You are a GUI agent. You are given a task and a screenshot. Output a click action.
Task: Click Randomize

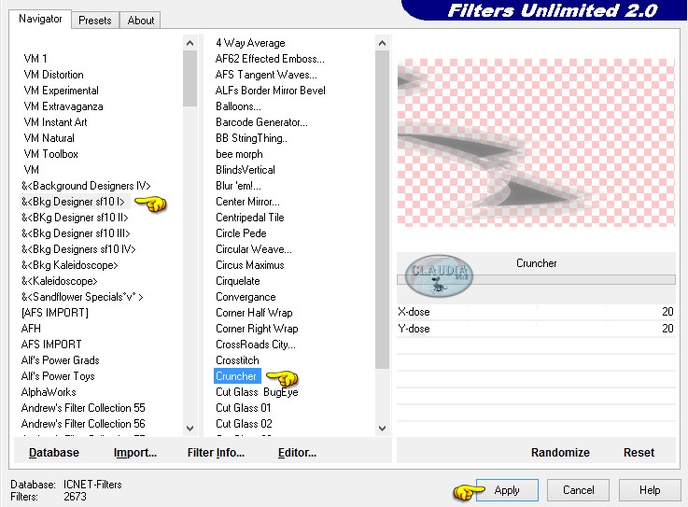click(x=560, y=453)
